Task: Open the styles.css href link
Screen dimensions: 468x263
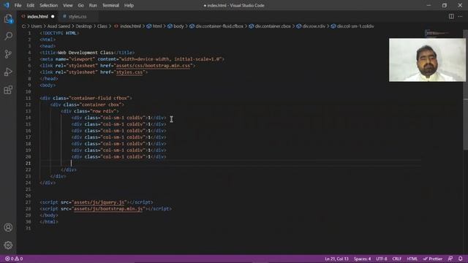Action: 129,72
